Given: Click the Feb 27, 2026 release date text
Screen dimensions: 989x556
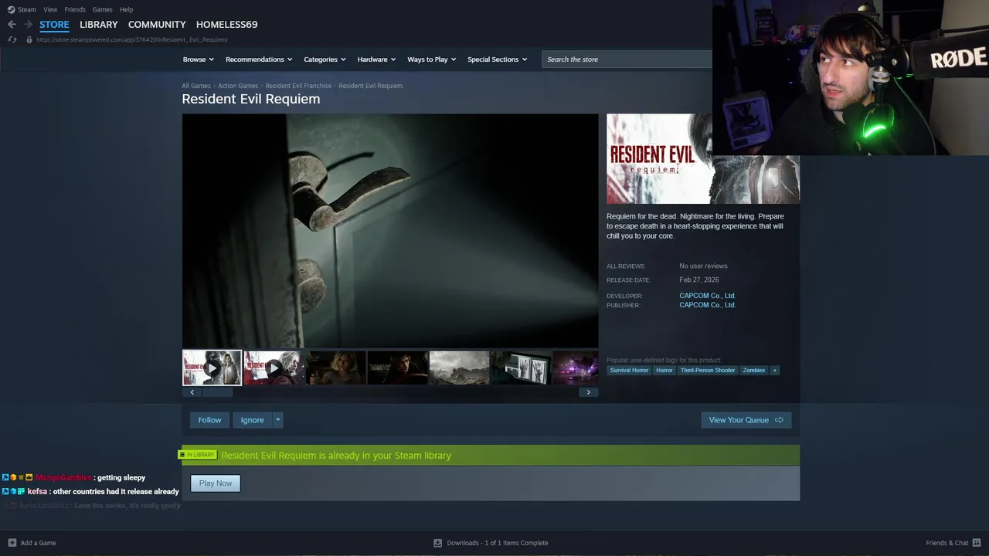Looking at the screenshot, I should coord(699,280).
